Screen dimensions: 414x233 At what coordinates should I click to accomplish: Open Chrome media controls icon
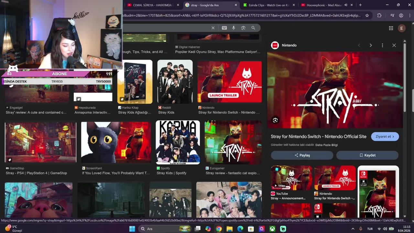click(x=392, y=15)
